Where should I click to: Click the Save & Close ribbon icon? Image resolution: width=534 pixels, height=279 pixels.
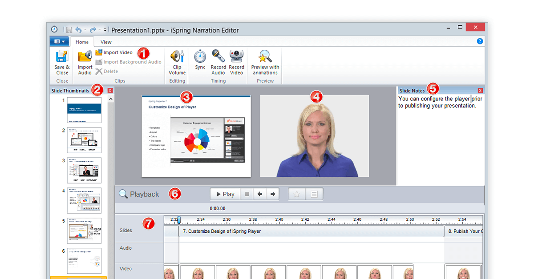(62, 62)
